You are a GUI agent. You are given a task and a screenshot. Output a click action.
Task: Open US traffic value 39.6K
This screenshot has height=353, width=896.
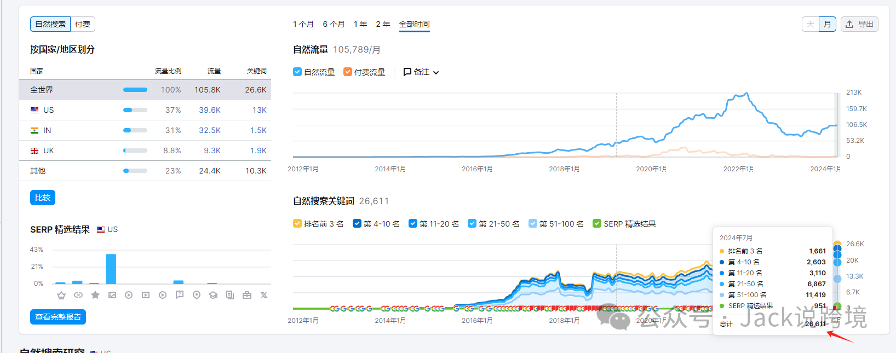(210, 110)
